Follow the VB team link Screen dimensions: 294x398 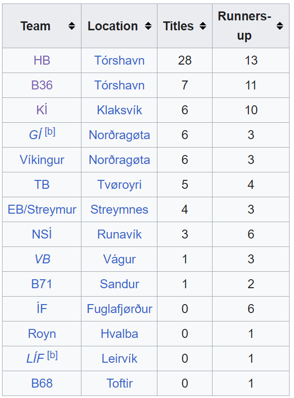(x=42, y=259)
